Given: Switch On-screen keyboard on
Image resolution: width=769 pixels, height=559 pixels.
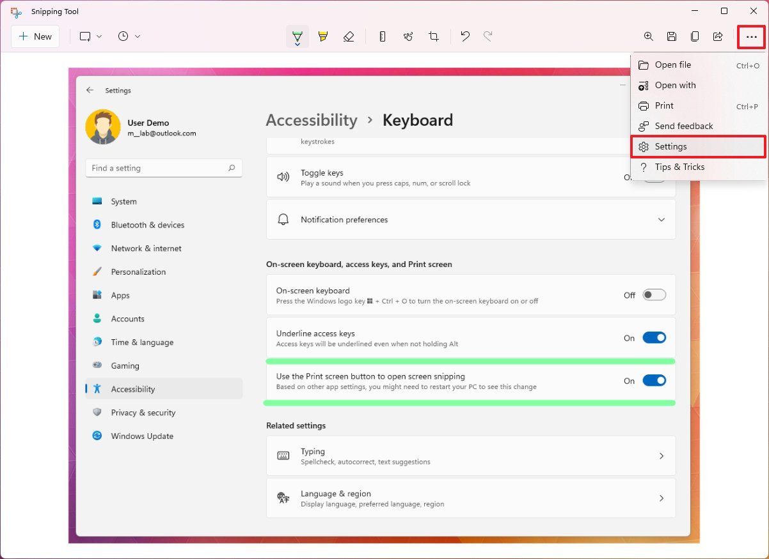Looking at the screenshot, I should click(653, 295).
